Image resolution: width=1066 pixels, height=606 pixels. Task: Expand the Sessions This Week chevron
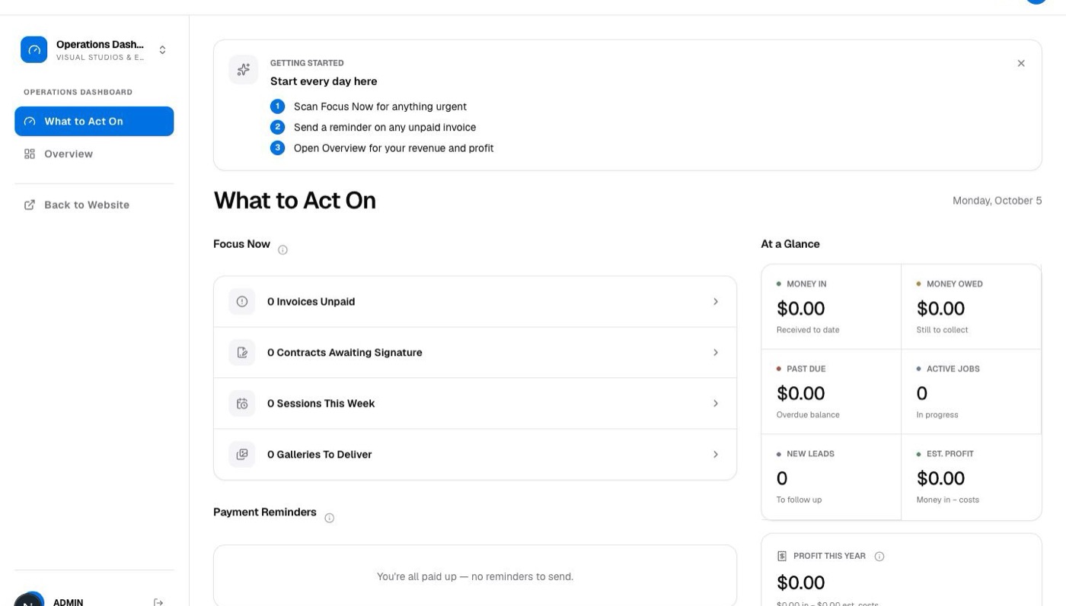coord(716,404)
